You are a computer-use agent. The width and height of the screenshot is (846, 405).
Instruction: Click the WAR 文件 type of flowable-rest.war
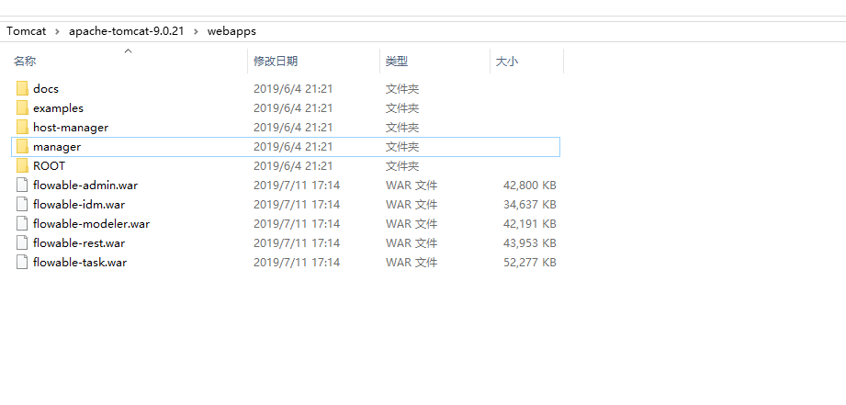(x=412, y=243)
